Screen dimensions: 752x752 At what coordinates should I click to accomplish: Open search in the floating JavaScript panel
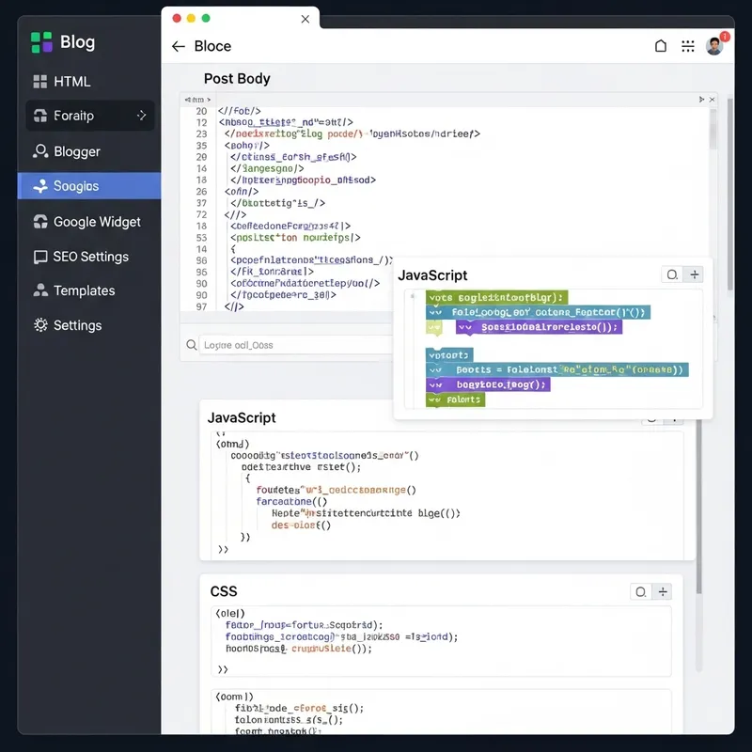671,274
